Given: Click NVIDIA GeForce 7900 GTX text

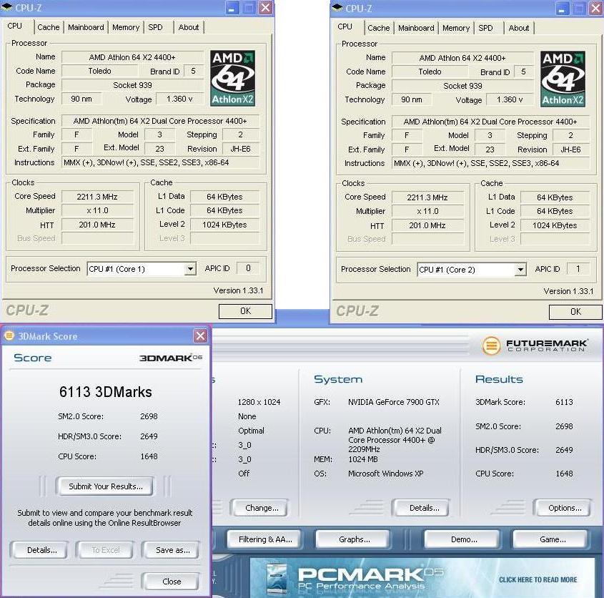Looking at the screenshot, I should tap(394, 402).
